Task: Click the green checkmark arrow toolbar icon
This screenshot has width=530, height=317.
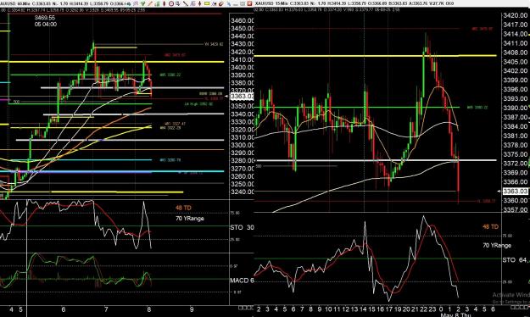Action: click(x=142, y=3)
